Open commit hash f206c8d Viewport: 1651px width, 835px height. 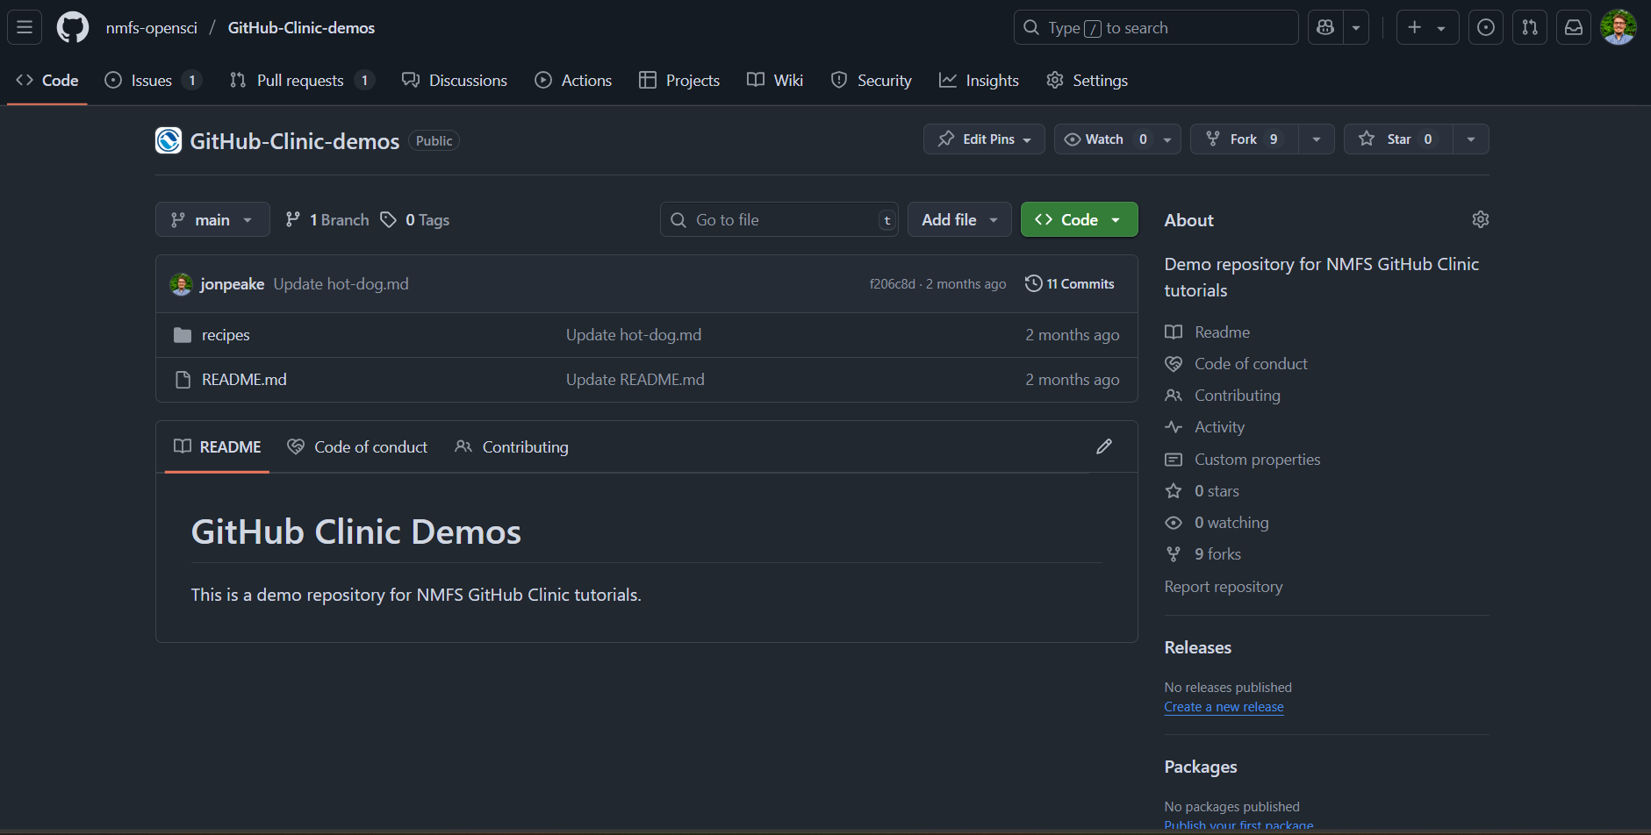point(892,283)
